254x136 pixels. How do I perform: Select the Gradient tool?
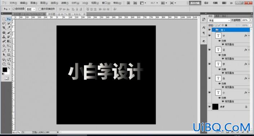pyautogui.click(x=9, y=41)
